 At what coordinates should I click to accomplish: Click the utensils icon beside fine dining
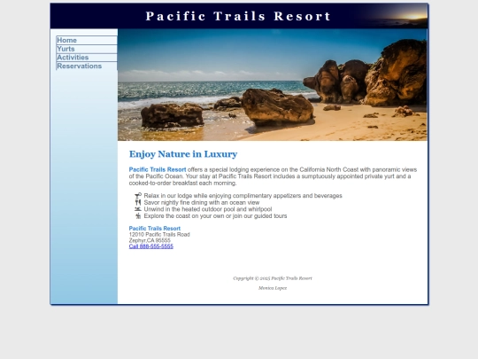[x=138, y=202]
